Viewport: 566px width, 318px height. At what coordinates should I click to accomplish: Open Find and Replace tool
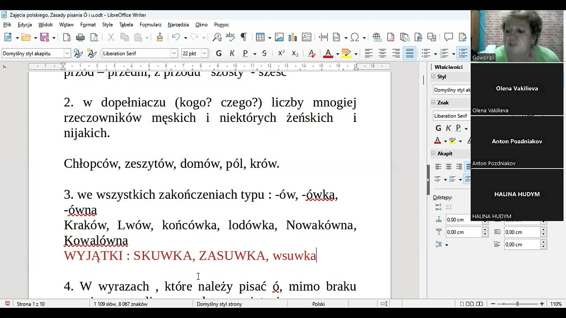(217, 38)
